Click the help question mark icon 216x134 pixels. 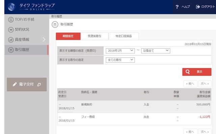coord(177,7)
